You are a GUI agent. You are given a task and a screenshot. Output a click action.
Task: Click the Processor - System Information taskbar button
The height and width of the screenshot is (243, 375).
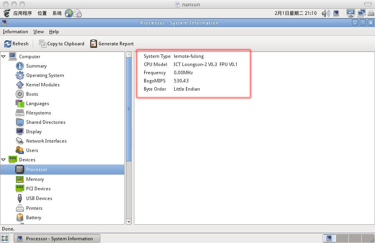pos(57,238)
